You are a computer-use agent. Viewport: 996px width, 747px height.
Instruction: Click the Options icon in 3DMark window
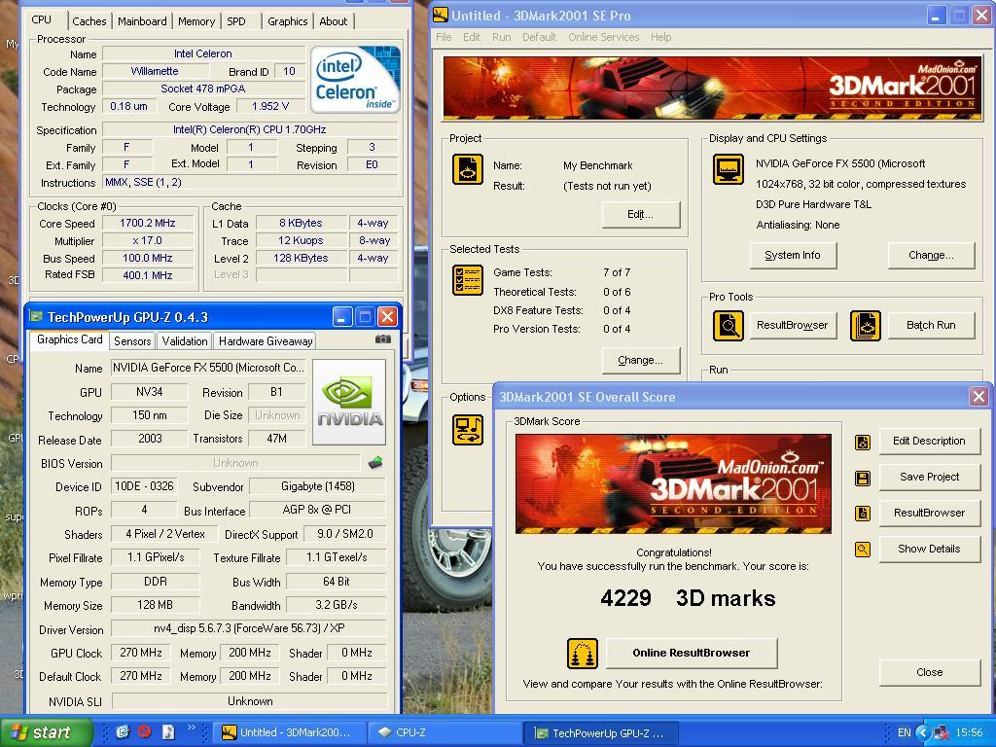(x=468, y=429)
